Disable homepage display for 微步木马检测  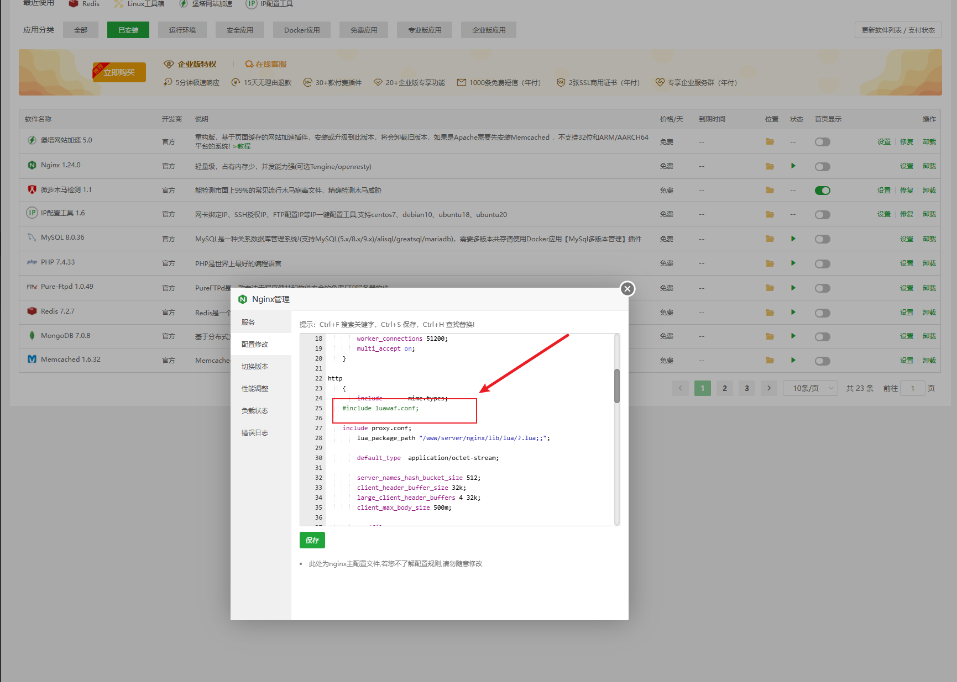coord(823,191)
